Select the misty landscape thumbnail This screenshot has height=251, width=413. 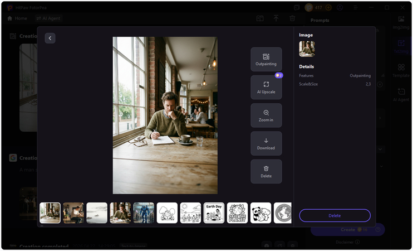[97, 213]
